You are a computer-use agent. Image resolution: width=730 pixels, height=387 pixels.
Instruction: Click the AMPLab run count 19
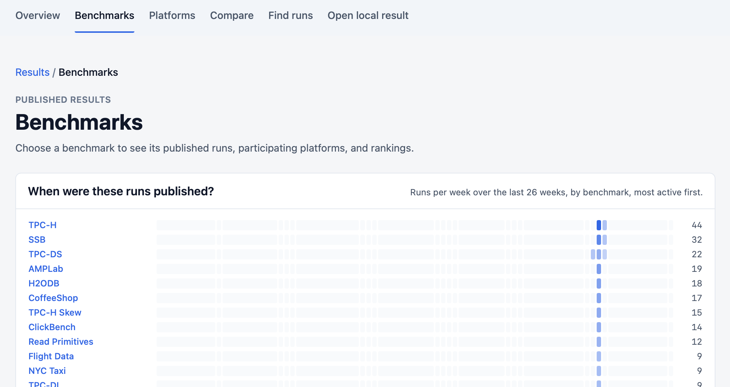coord(697,269)
